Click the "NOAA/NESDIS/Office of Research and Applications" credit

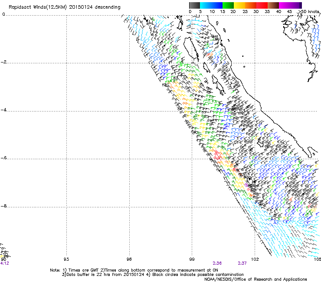coord(255,279)
